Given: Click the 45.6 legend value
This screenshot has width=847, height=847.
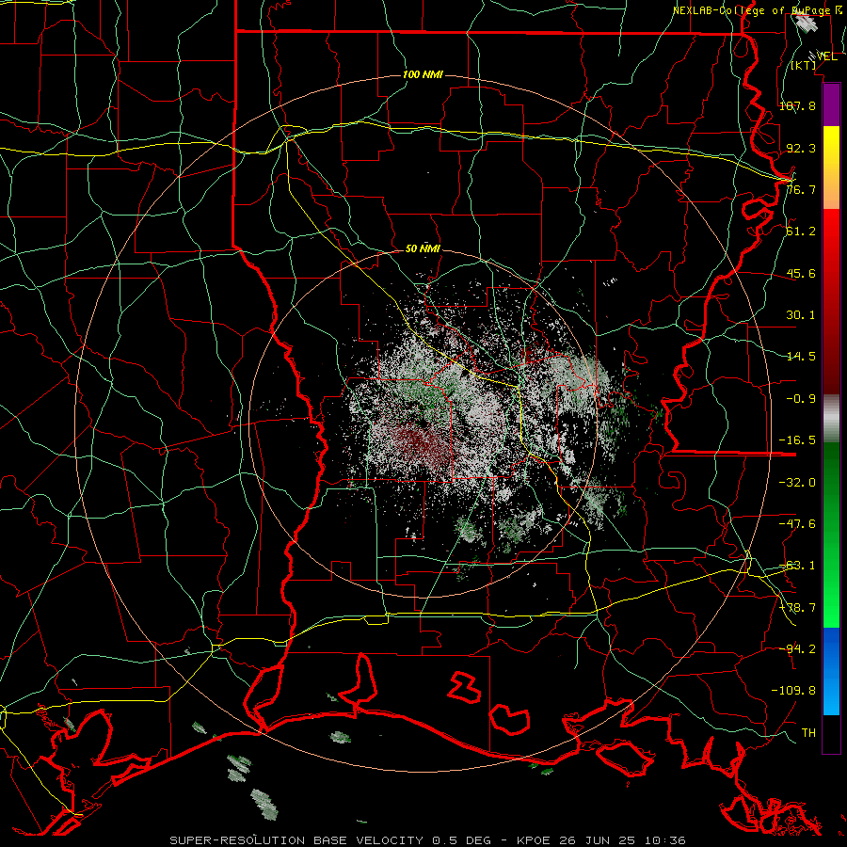Looking at the screenshot, I should click(801, 273).
